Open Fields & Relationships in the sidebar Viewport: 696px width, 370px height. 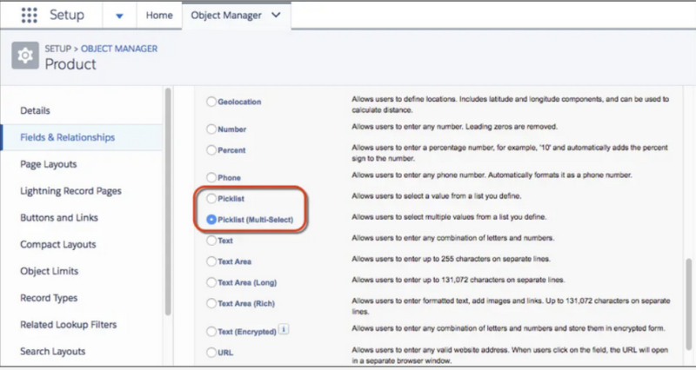tap(68, 137)
